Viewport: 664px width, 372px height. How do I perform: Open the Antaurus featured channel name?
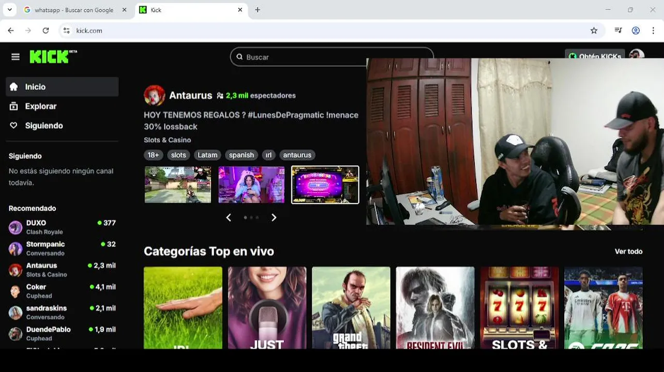click(x=190, y=96)
